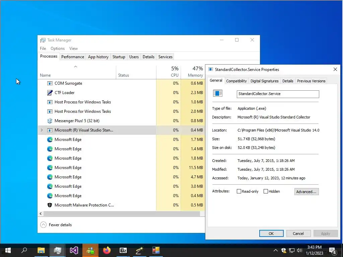Click the Status column header

coord(136,72)
